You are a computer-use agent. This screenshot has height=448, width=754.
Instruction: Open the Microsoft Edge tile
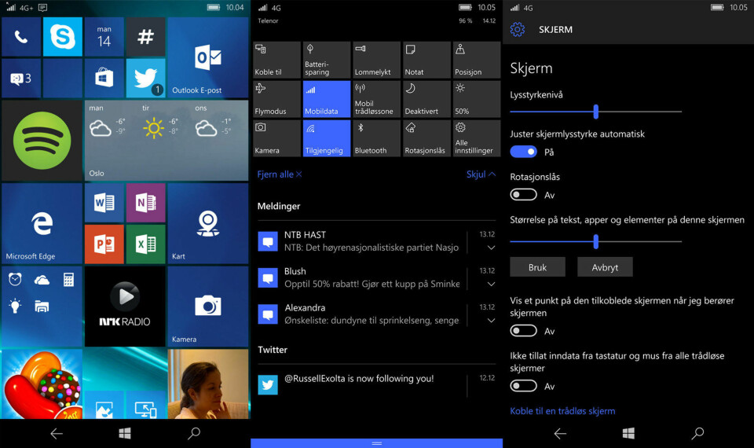click(x=42, y=224)
